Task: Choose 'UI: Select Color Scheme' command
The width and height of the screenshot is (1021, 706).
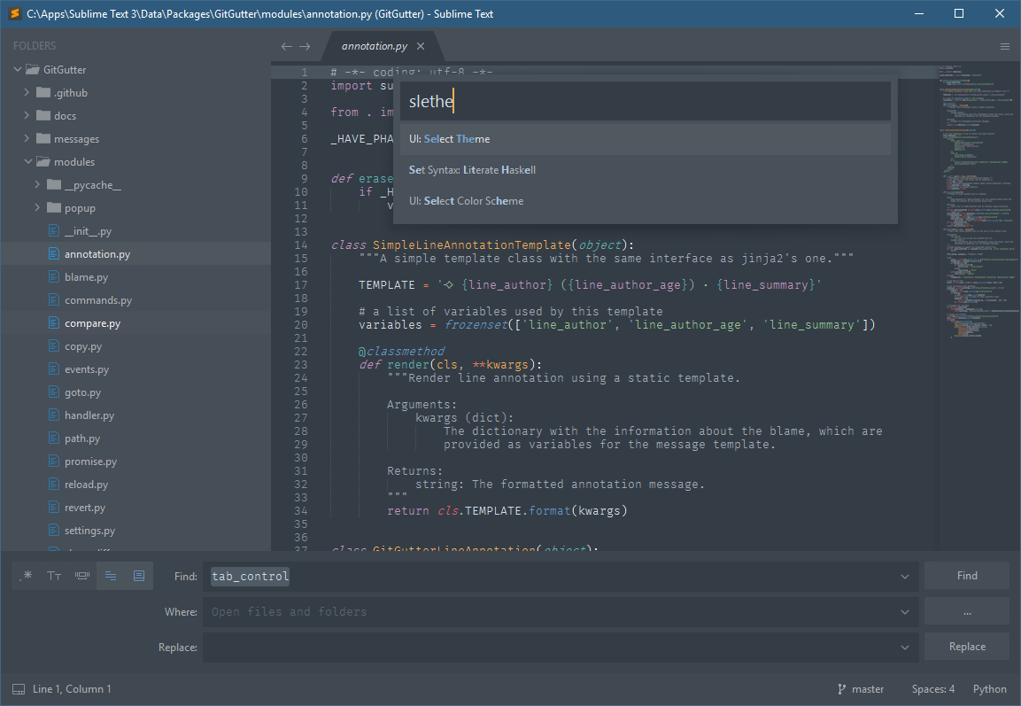Action: [646, 201]
